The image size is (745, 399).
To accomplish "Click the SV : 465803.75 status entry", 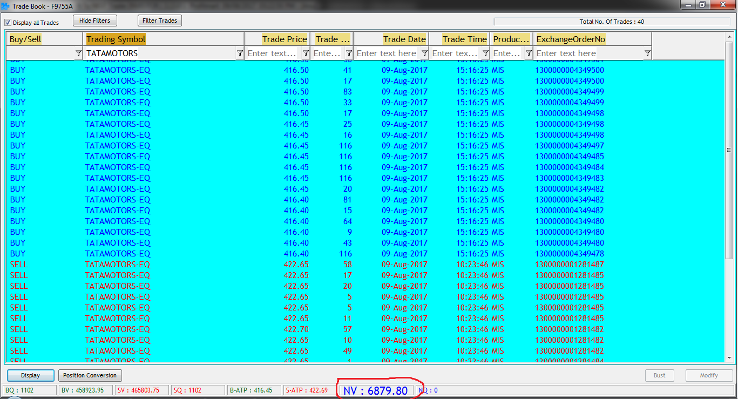I will pos(141,390).
